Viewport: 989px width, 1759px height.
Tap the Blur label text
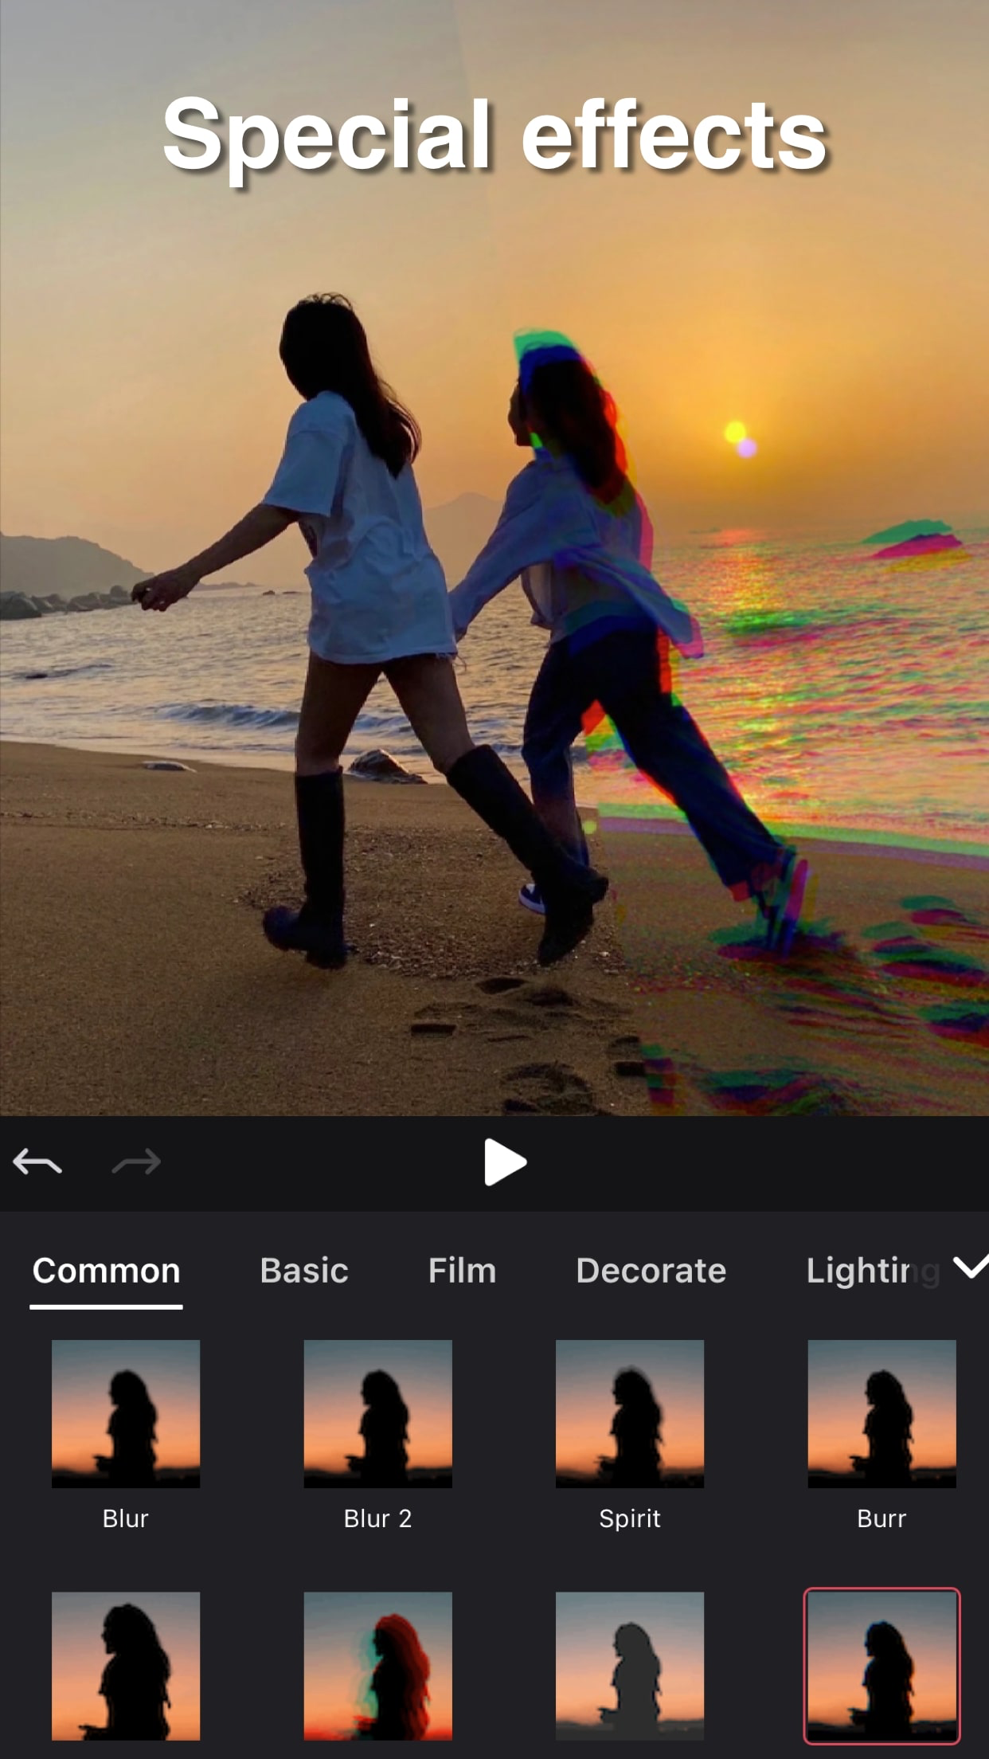tap(126, 1518)
